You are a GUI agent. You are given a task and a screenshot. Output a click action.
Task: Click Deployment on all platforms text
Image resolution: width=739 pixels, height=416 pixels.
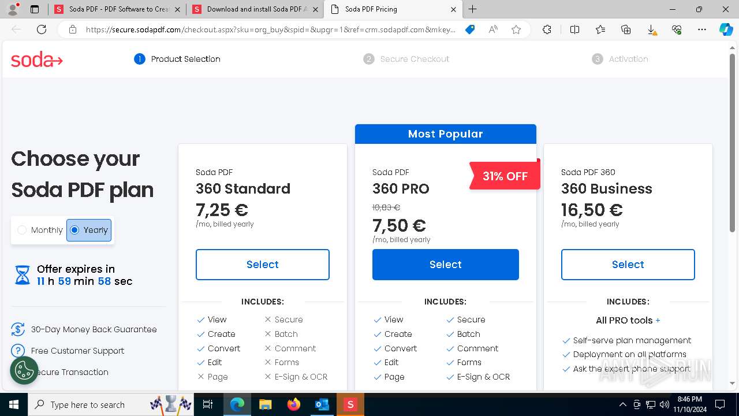point(630,354)
